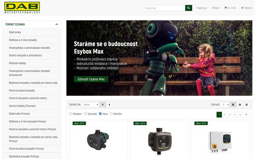255x159 pixels.
Task: Go to next page arrow
Action: 246,114
